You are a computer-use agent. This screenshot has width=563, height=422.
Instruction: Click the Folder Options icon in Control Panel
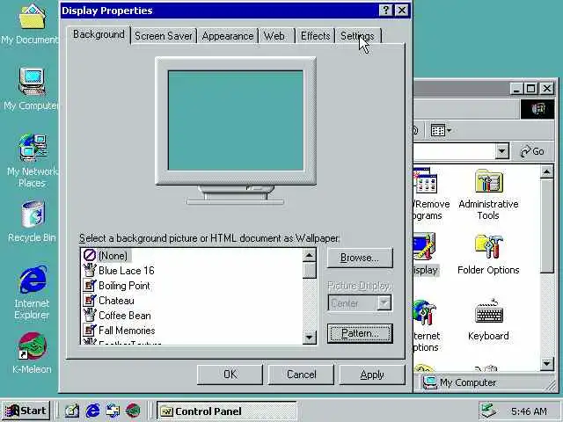(x=489, y=247)
